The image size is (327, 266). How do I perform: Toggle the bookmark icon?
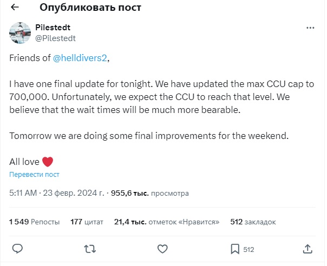(x=236, y=249)
